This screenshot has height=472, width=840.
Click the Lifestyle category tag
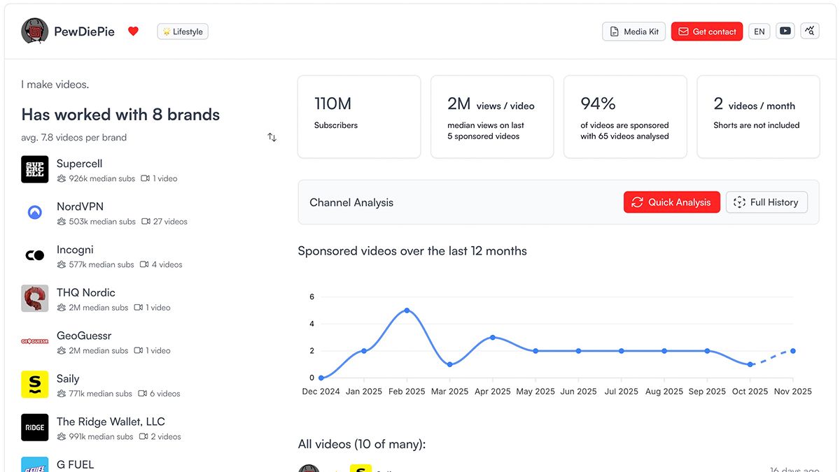(183, 31)
